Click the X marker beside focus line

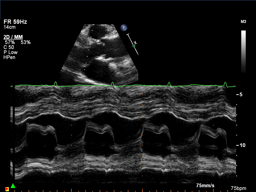(135, 42)
